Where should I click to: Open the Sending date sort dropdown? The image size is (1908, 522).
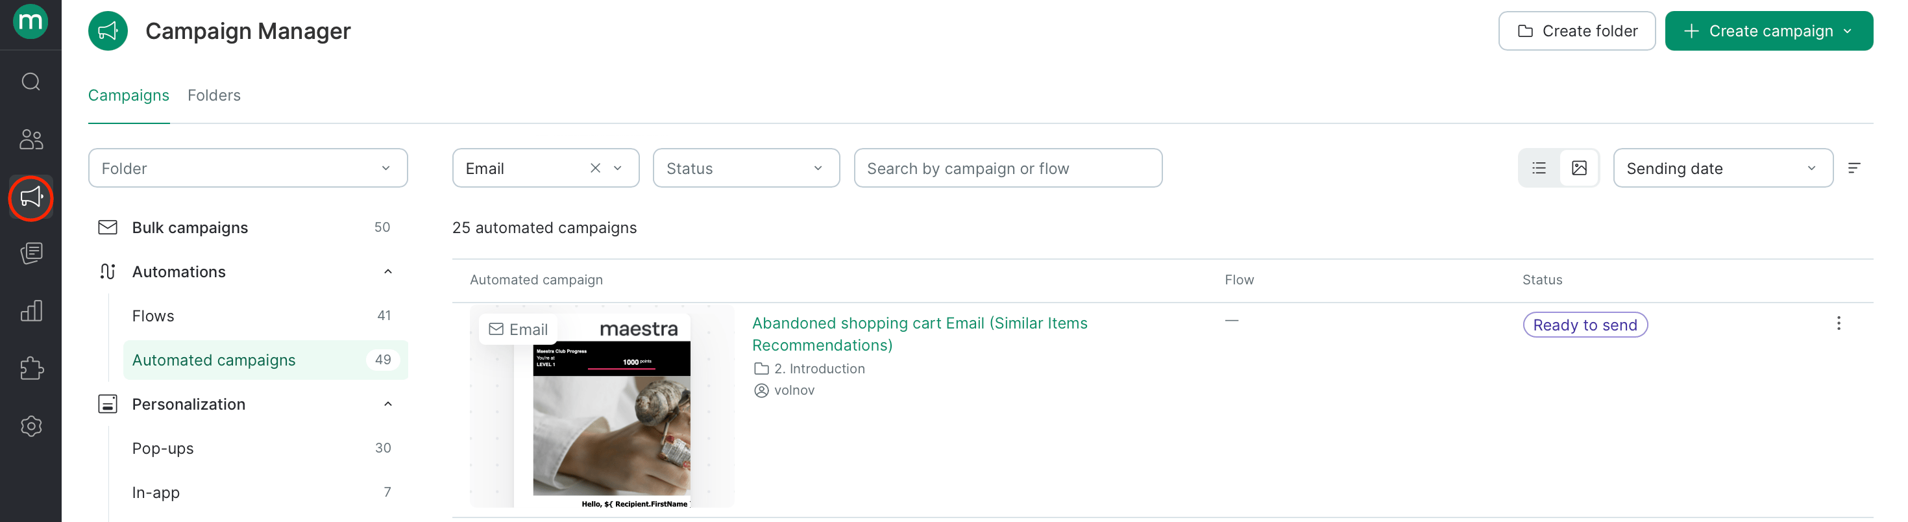(x=1722, y=168)
